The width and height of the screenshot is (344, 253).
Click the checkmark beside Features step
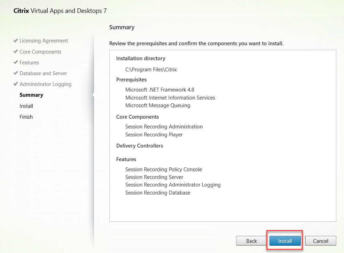[16, 62]
